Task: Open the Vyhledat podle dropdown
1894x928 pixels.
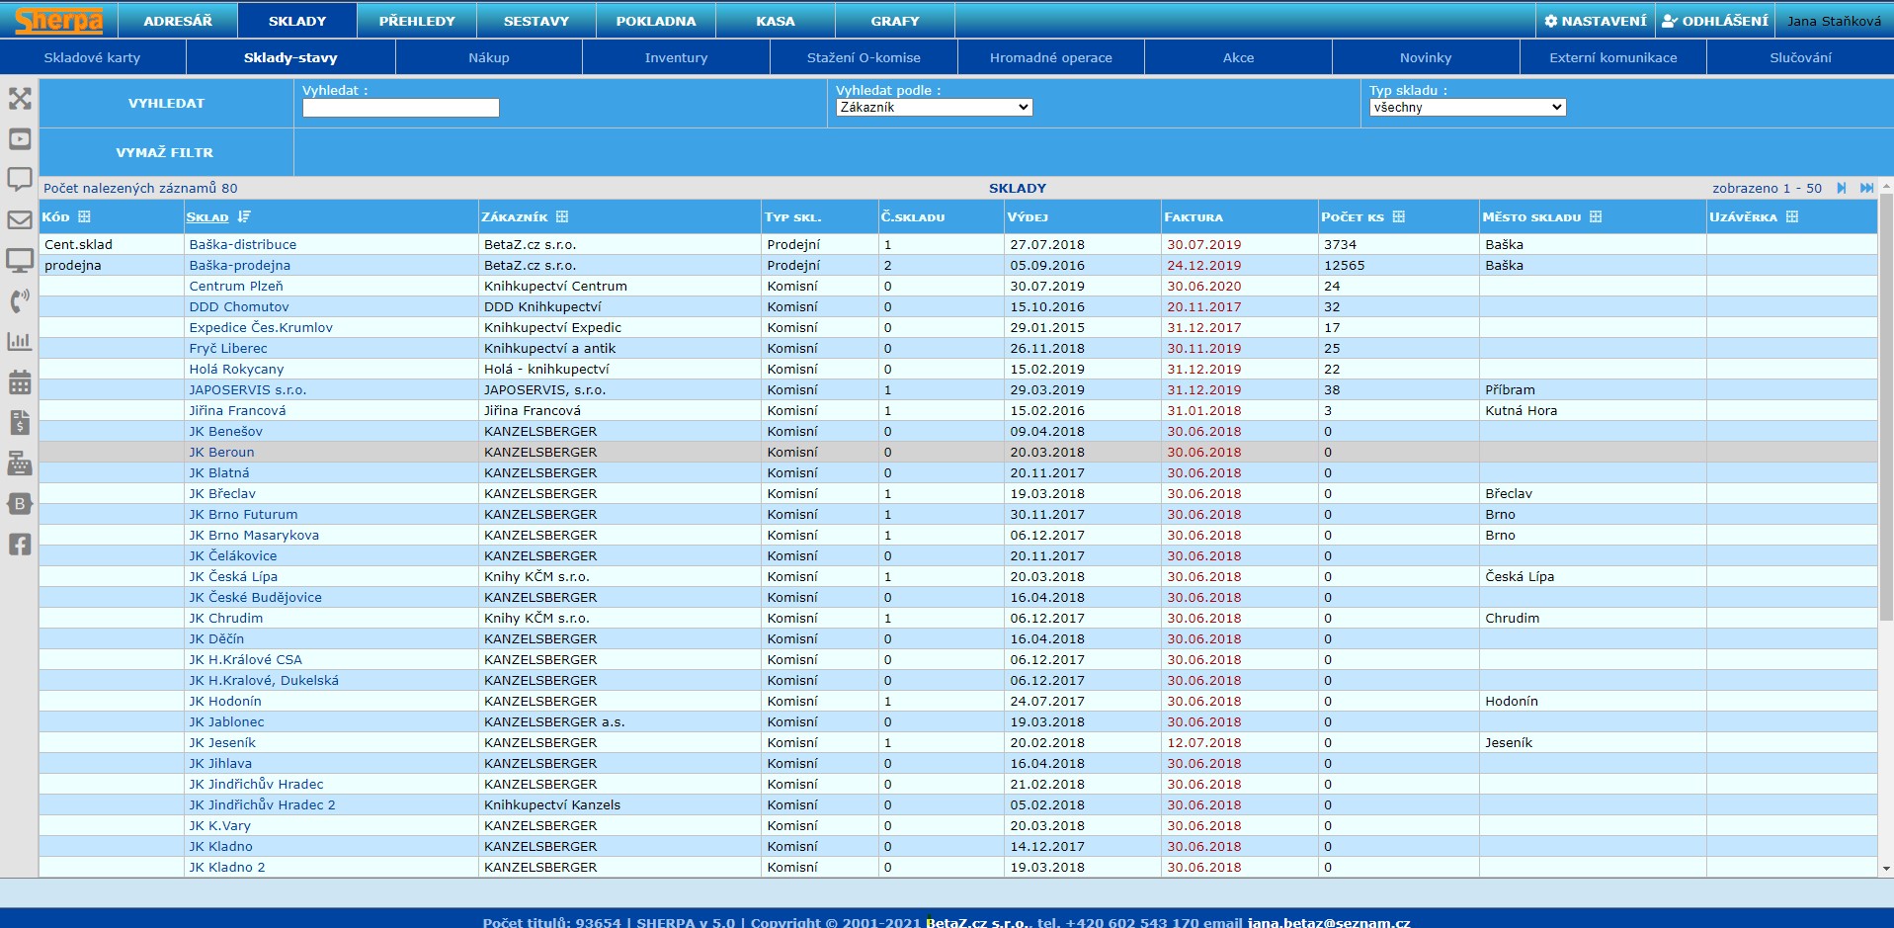Action: [934, 108]
